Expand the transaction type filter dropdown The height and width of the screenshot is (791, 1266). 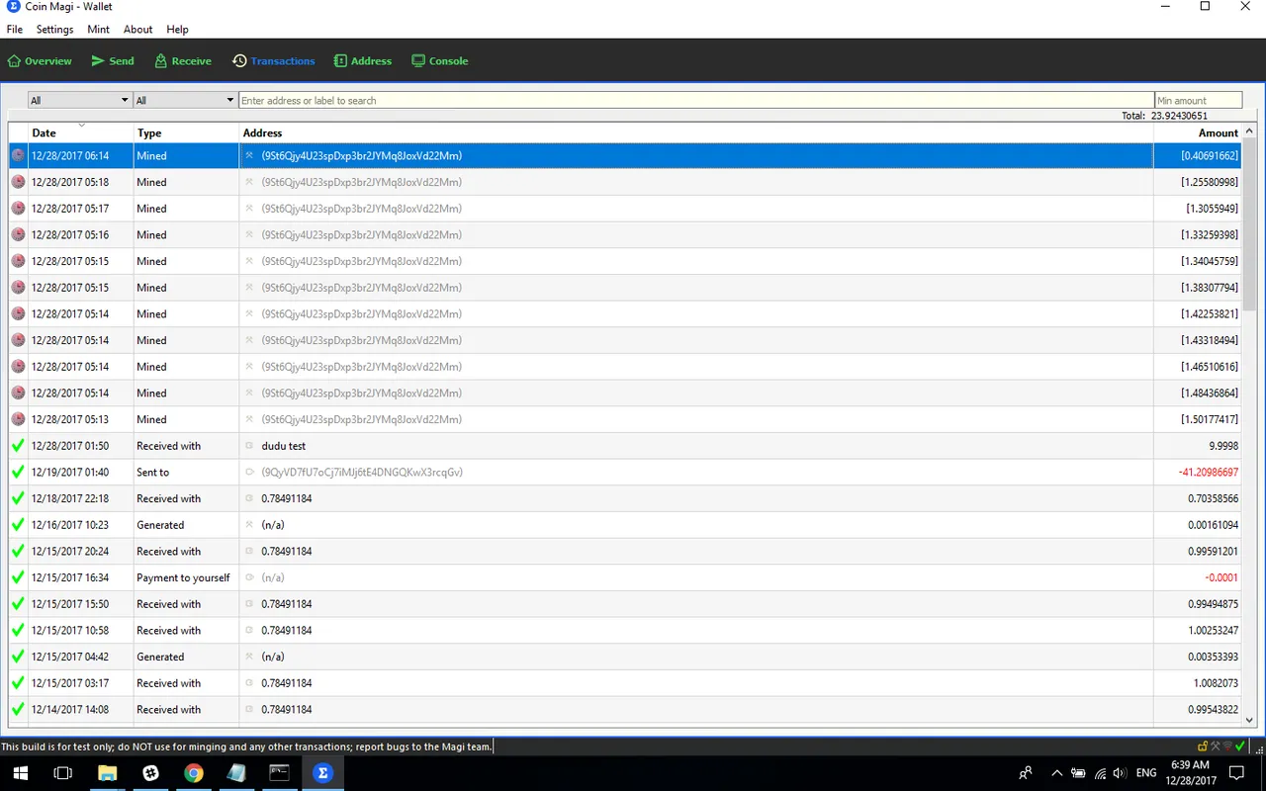[185, 100]
